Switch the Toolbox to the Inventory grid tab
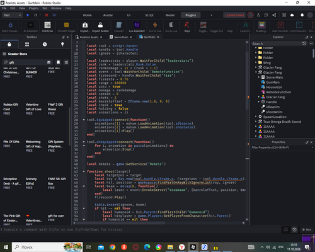The width and height of the screenshot is (315, 252). pyautogui.click(x=27, y=44)
